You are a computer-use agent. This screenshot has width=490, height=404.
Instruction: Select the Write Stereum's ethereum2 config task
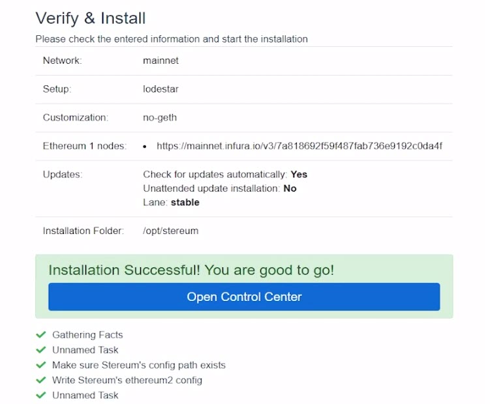pos(127,380)
